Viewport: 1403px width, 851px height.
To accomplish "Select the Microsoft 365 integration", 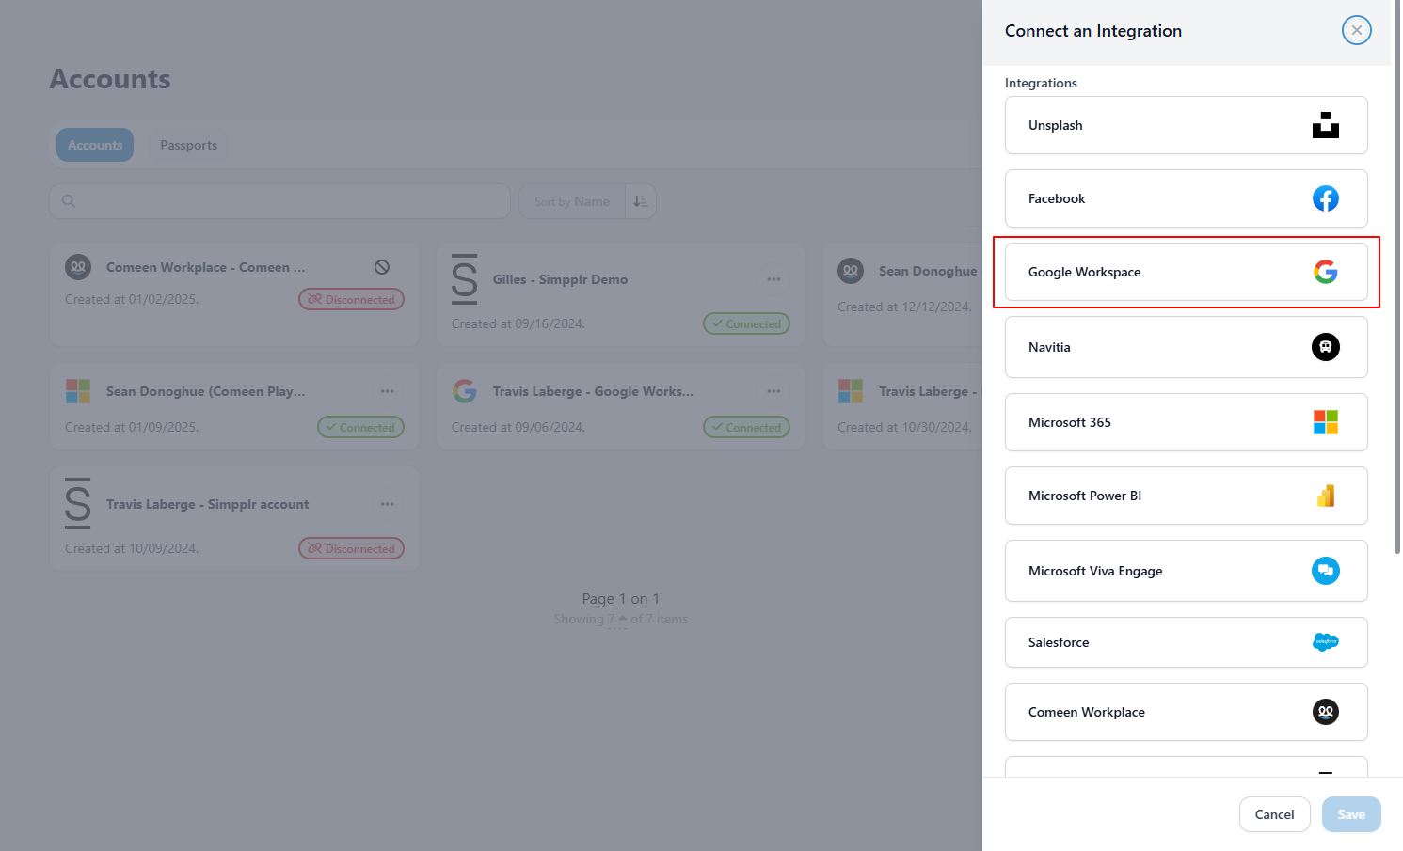I will (1186, 422).
